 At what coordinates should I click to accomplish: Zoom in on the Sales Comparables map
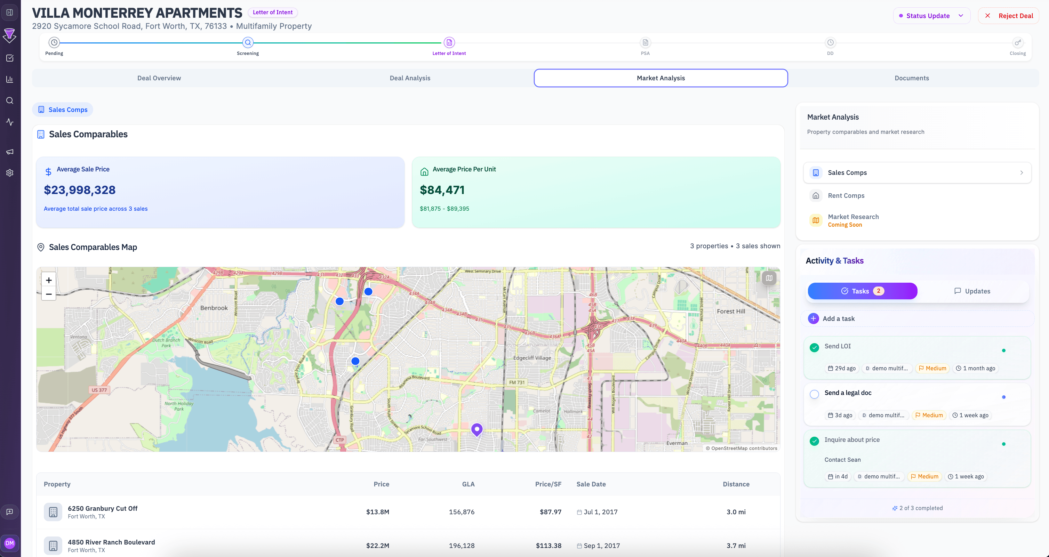pos(48,280)
